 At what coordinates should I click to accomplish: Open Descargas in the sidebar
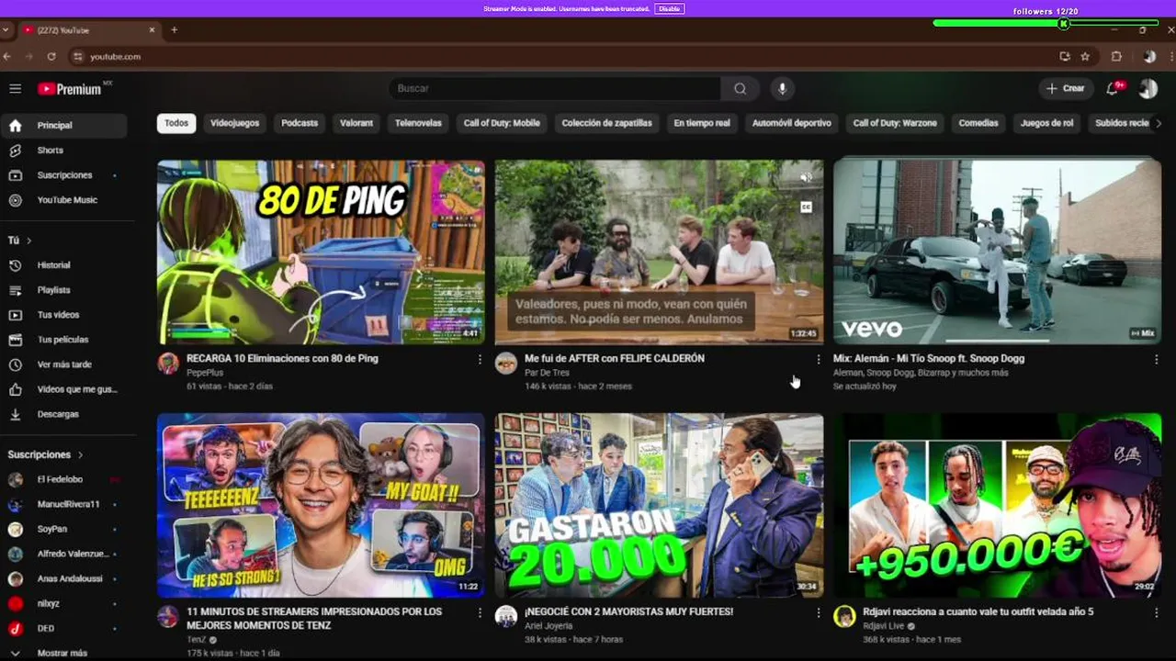click(x=64, y=413)
